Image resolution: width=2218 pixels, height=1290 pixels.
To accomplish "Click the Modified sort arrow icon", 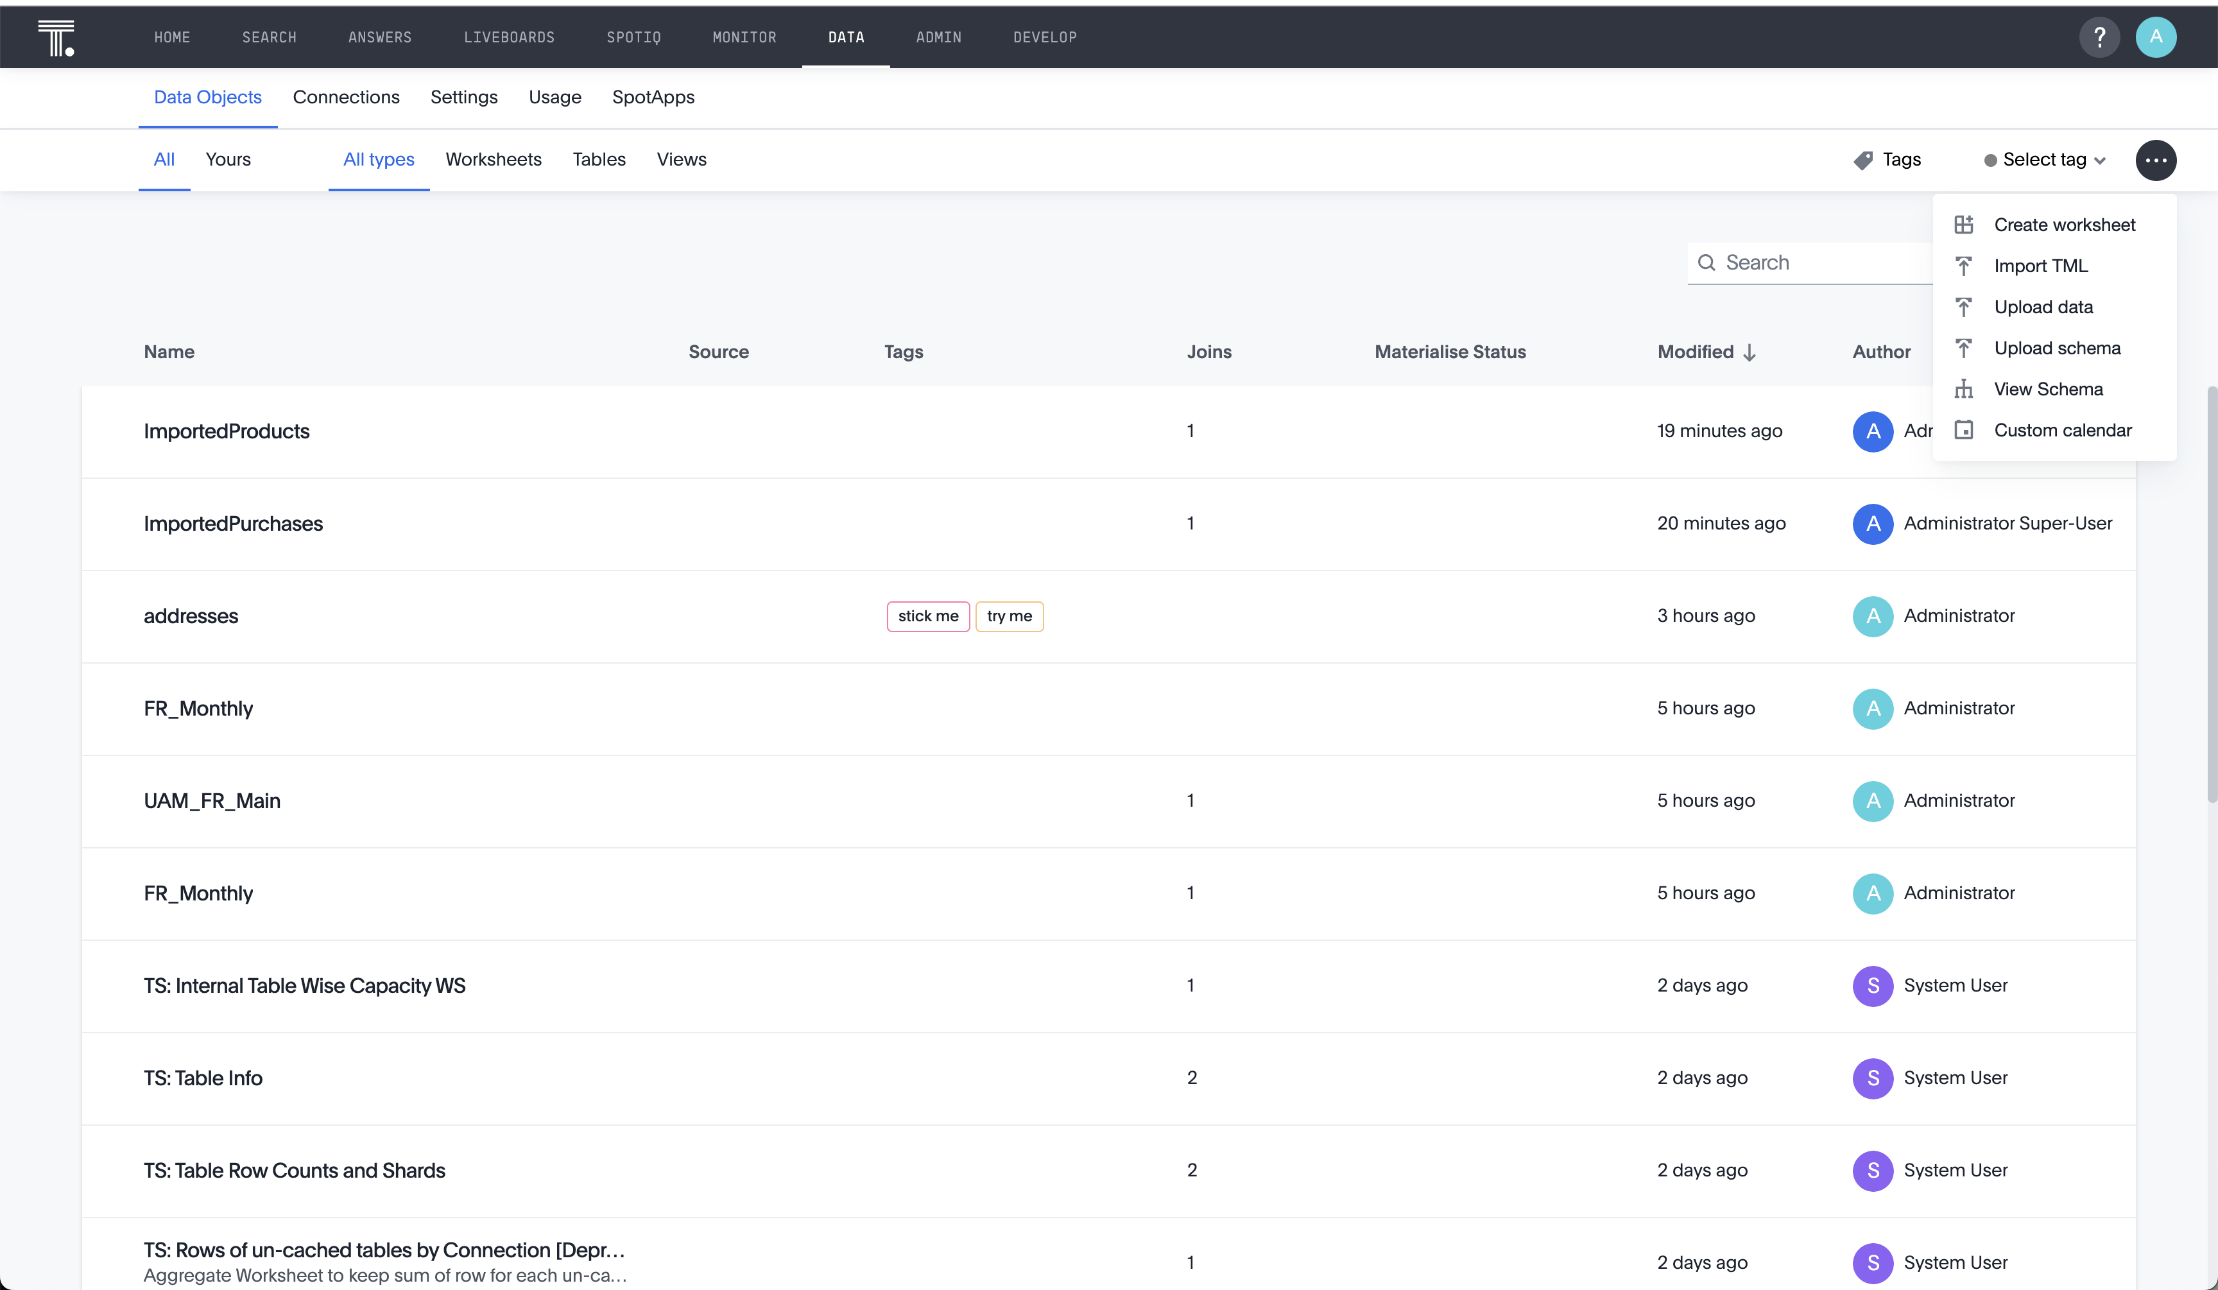I will (x=1749, y=352).
